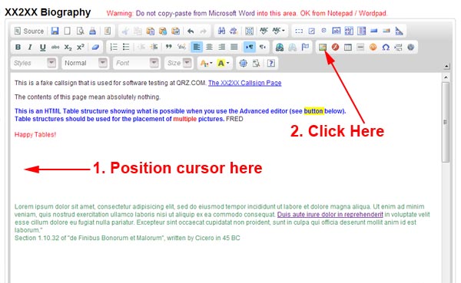This screenshot has height=283, width=461.
Task: Open the Font dropdown
Action: coord(137,63)
